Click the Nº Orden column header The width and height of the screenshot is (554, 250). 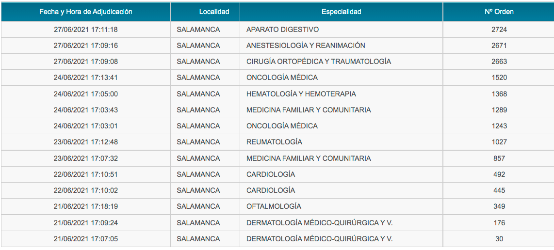499,12
